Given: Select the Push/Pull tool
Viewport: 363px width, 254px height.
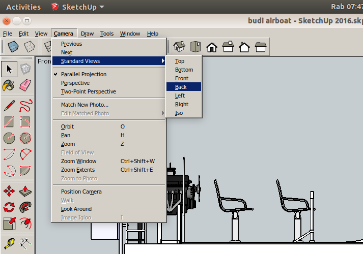Looking at the screenshot, I should (25, 191).
